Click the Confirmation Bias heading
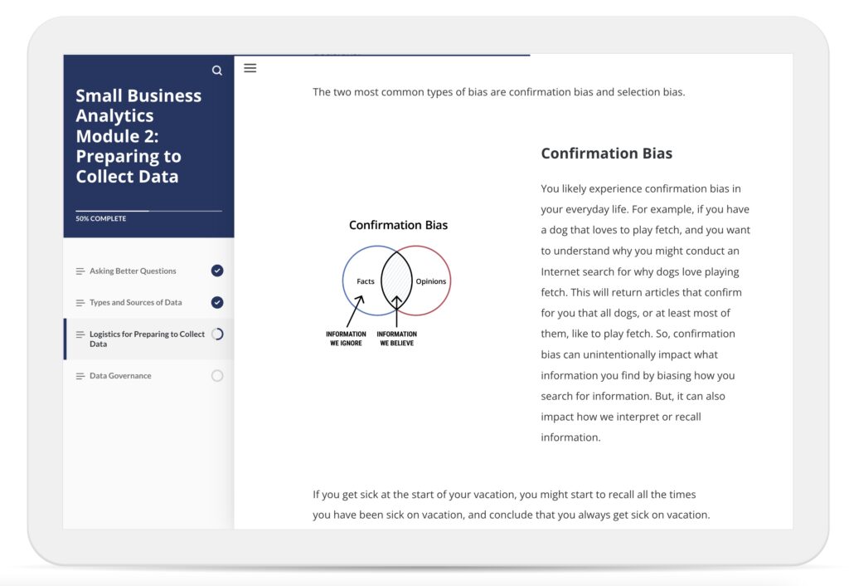 (x=606, y=154)
